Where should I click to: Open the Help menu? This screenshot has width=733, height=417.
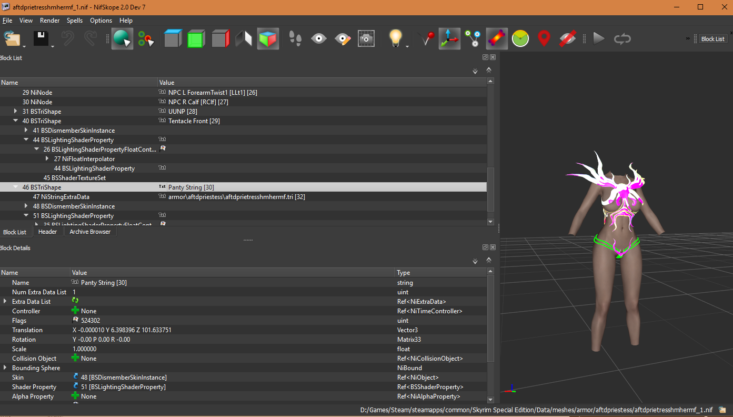[x=126, y=21]
